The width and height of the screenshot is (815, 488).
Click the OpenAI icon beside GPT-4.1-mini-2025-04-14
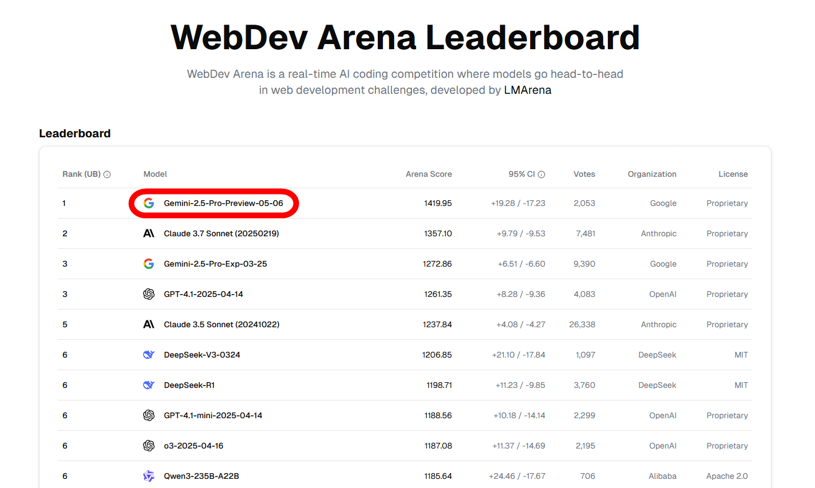pos(149,415)
